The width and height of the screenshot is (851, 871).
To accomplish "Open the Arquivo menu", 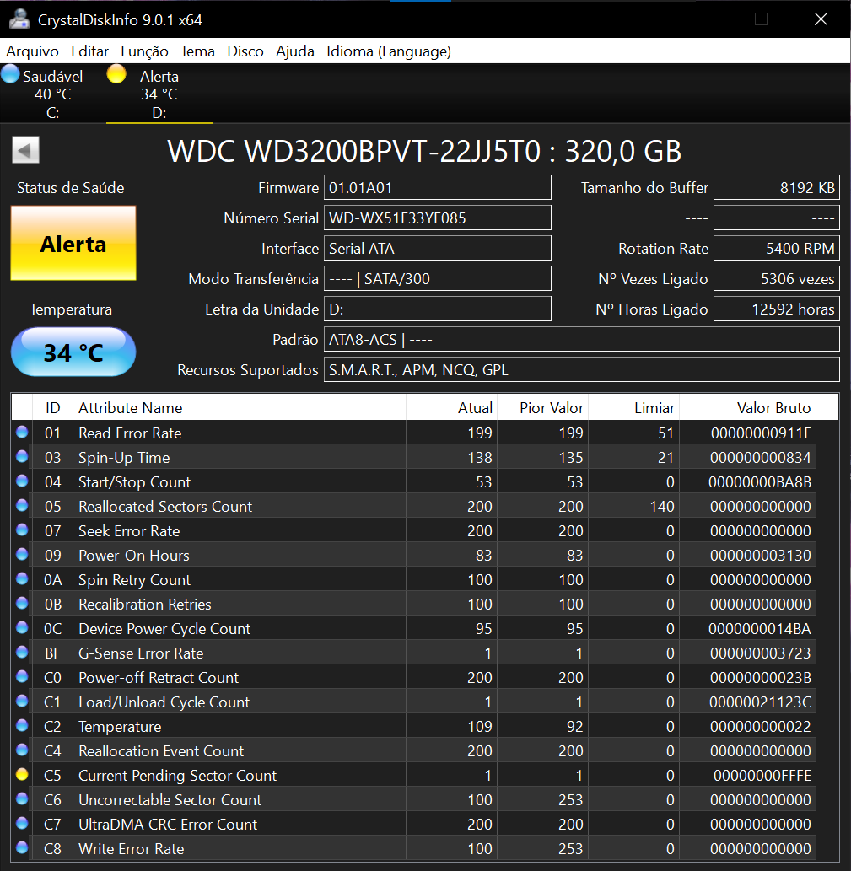I will click(x=32, y=51).
